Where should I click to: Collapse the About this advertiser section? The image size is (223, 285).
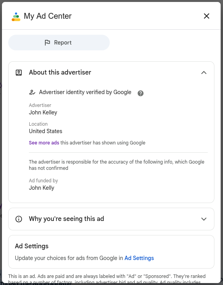click(204, 73)
